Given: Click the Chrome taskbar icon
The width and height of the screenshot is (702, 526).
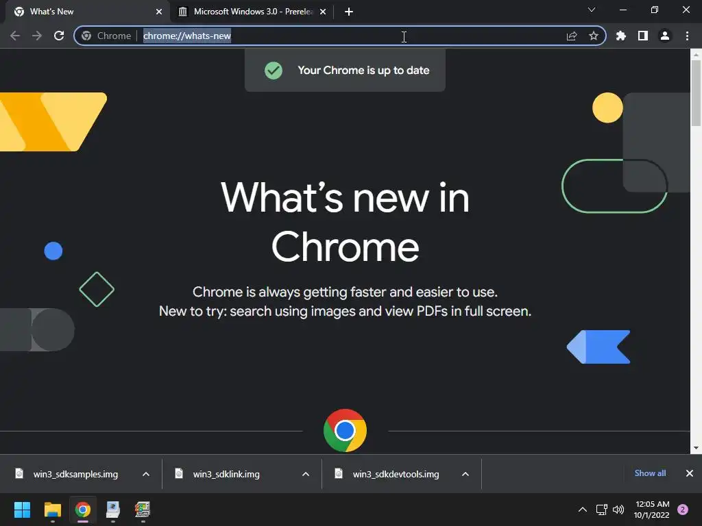Looking at the screenshot, I should [x=83, y=510].
